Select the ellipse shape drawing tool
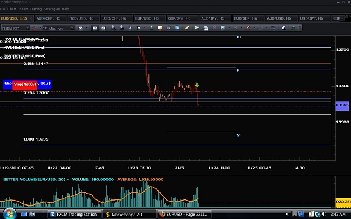 261,28
